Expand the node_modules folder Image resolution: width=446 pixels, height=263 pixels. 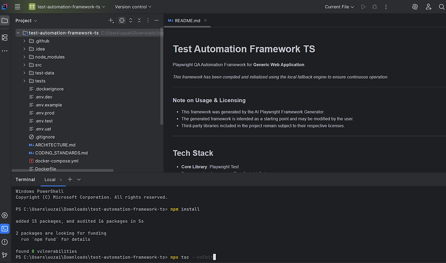[25, 57]
